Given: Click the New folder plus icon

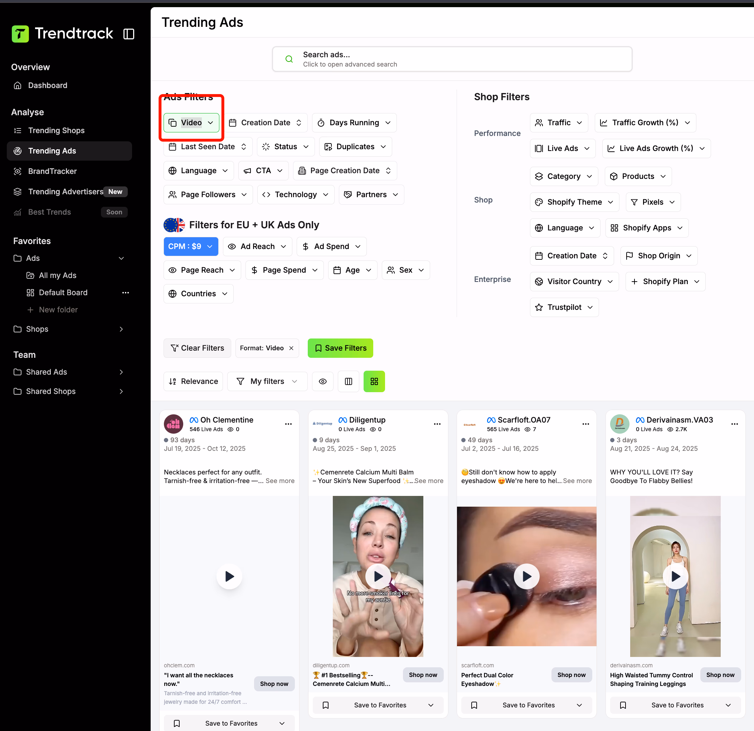Looking at the screenshot, I should [x=30, y=310].
